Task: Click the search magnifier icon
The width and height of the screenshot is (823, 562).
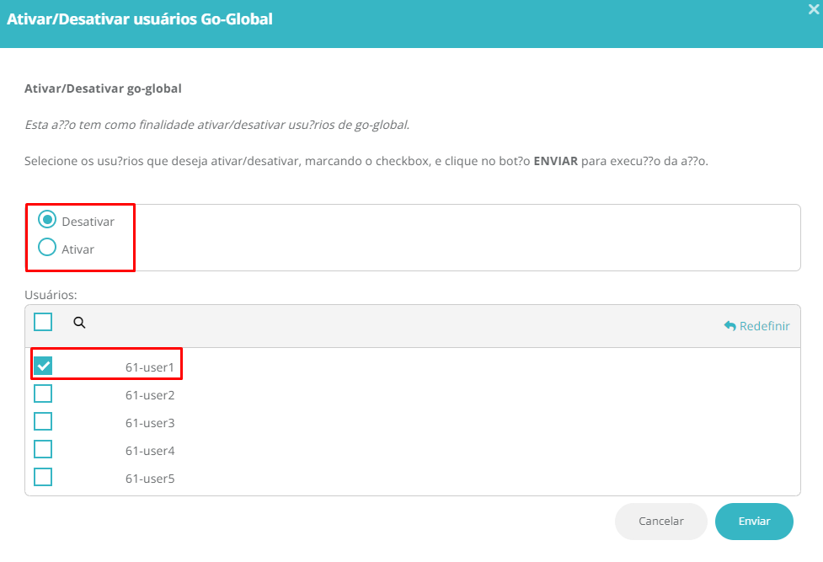Action: click(79, 323)
